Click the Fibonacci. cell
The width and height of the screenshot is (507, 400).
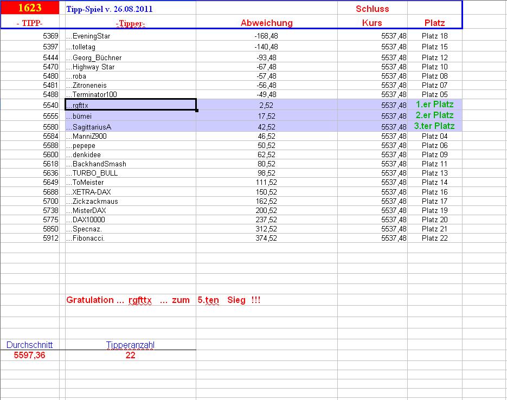(131, 238)
